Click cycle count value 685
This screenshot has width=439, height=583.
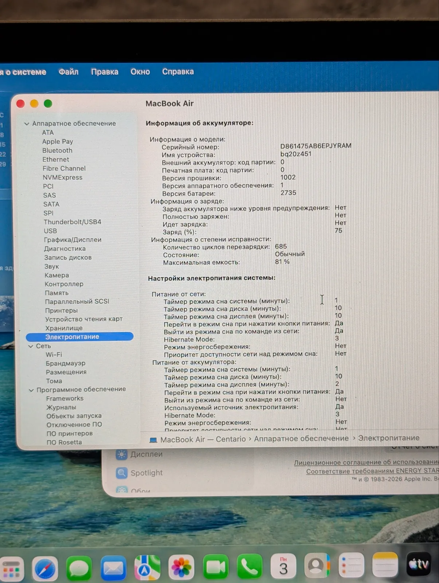(x=281, y=247)
